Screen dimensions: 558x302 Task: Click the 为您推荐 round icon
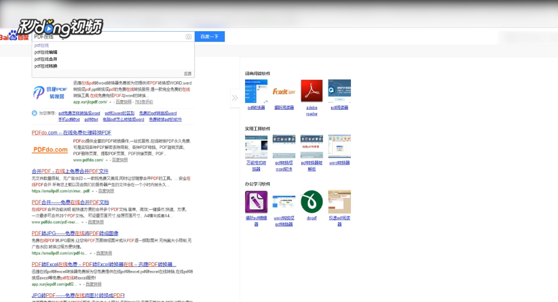coord(35,113)
